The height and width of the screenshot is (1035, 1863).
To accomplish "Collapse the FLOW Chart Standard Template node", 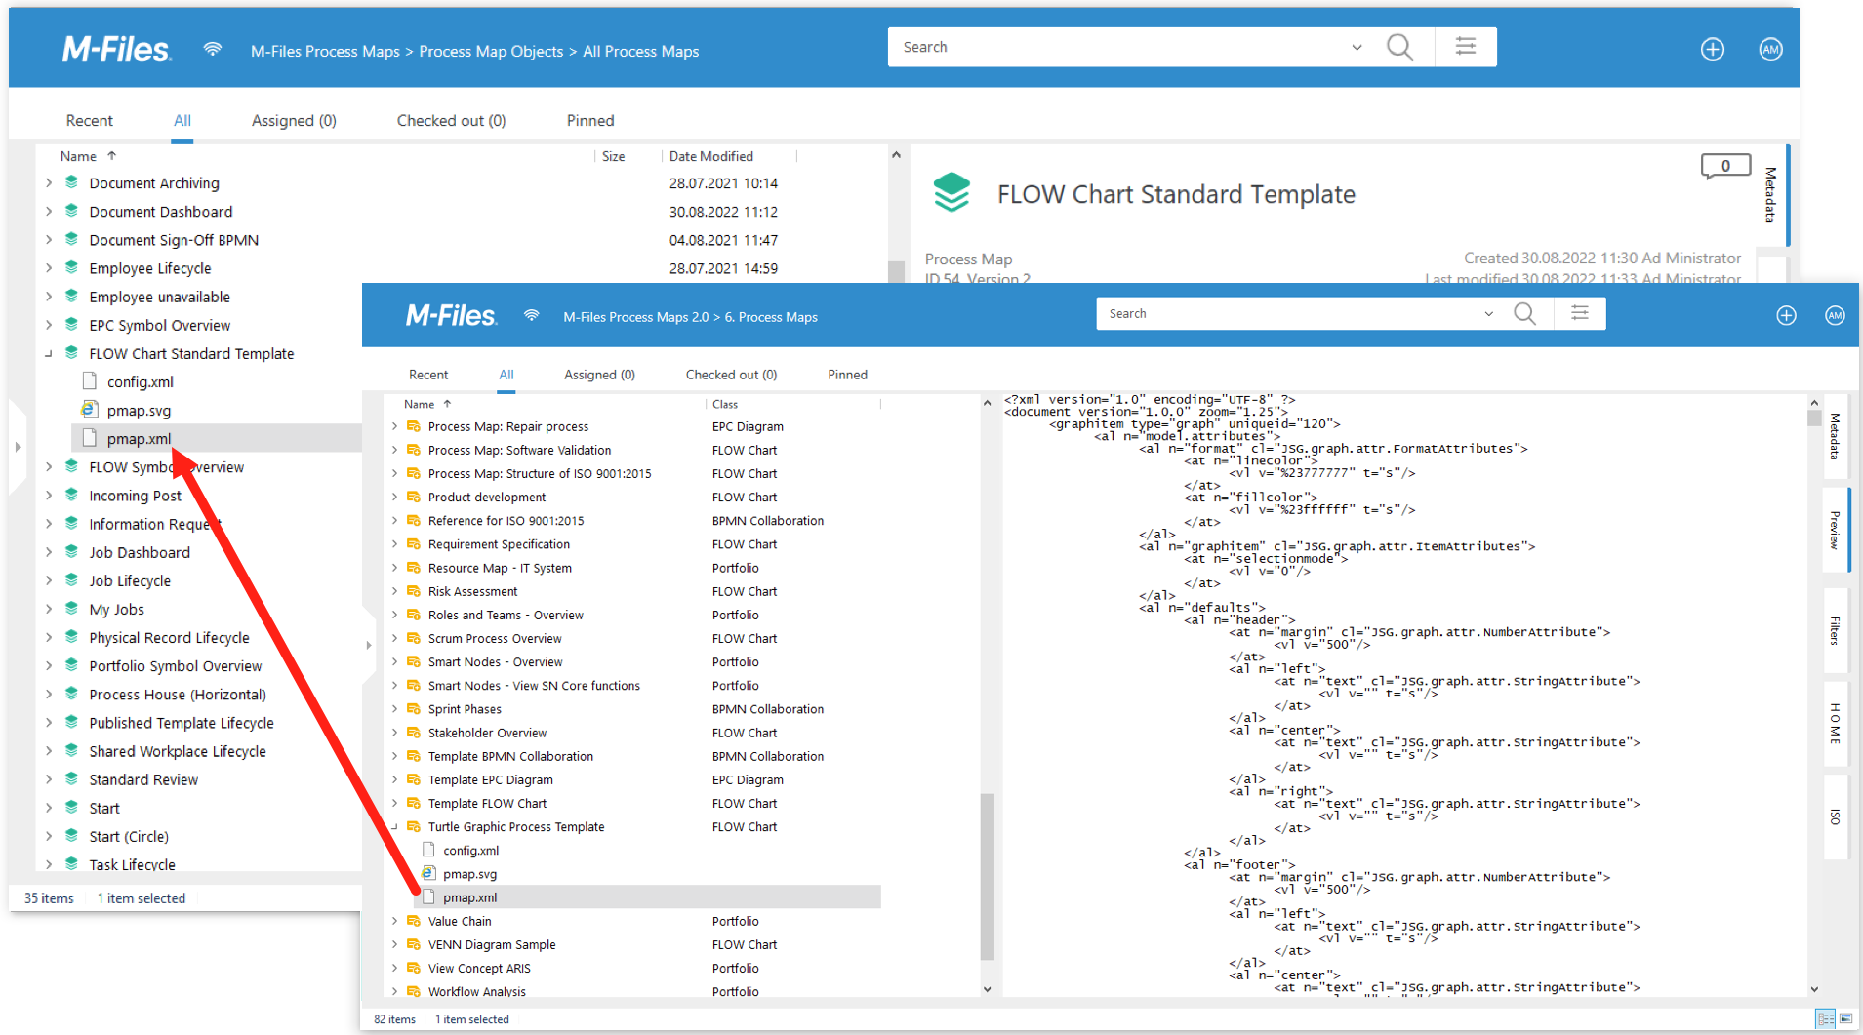I will (x=49, y=354).
